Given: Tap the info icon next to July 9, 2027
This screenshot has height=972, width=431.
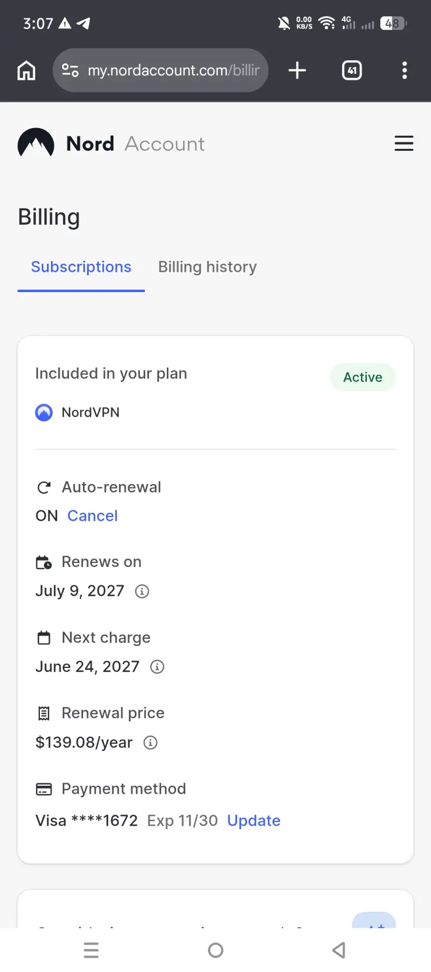Looking at the screenshot, I should (142, 591).
